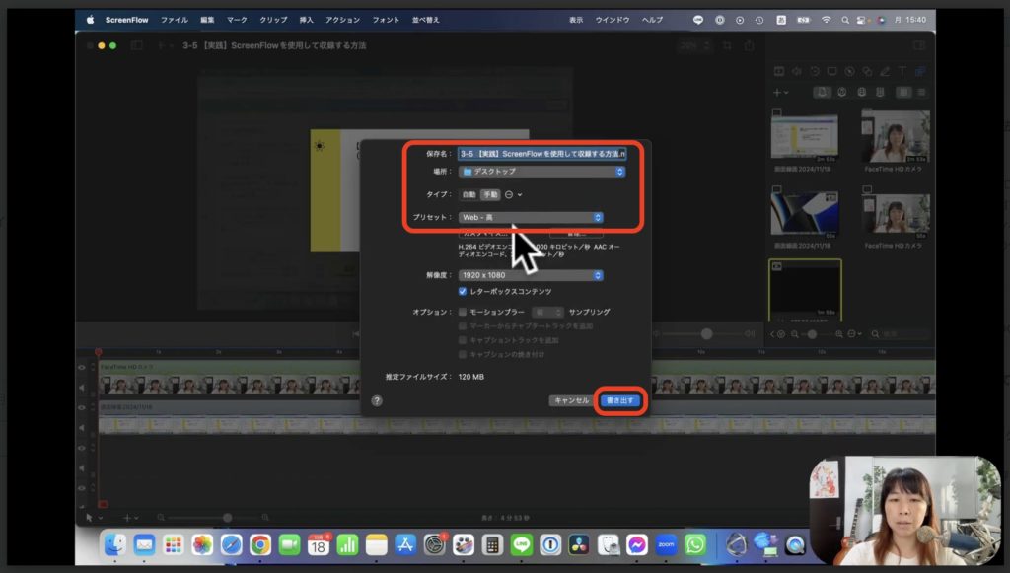1010x573 pixels.
Task: Open the 解像度 1920 x 1080 dropdown
Action: pos(531,275)
